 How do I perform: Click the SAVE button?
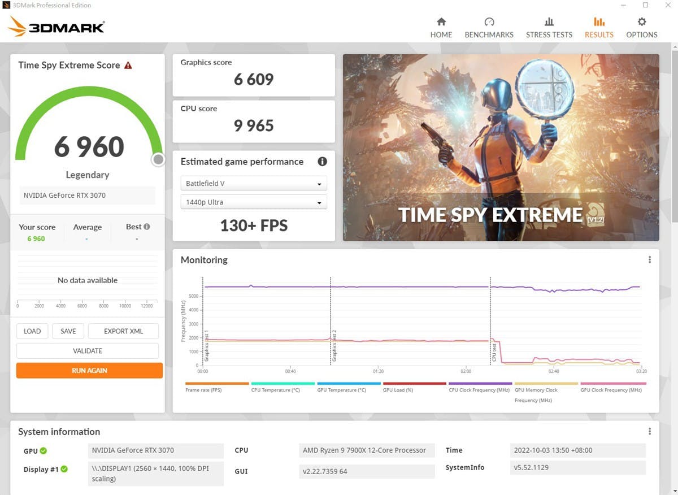click(68, 331)
